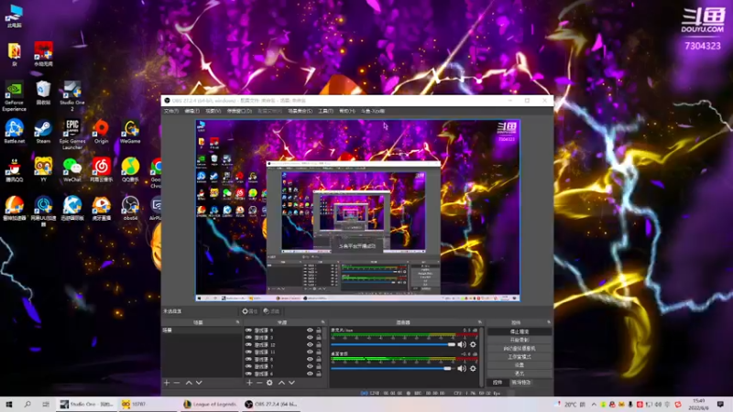The height and width of the screenshot is (412, 733).
Task: Toggle visibility eye of source 3
Action: coord(310,337)
